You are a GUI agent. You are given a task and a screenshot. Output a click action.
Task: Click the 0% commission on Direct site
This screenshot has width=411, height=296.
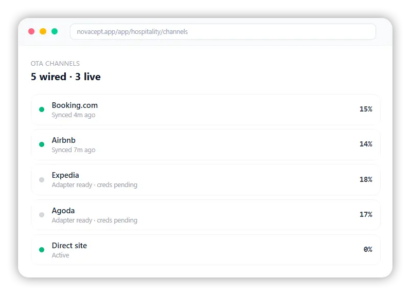pyautogui.click(x=368, y=249)
